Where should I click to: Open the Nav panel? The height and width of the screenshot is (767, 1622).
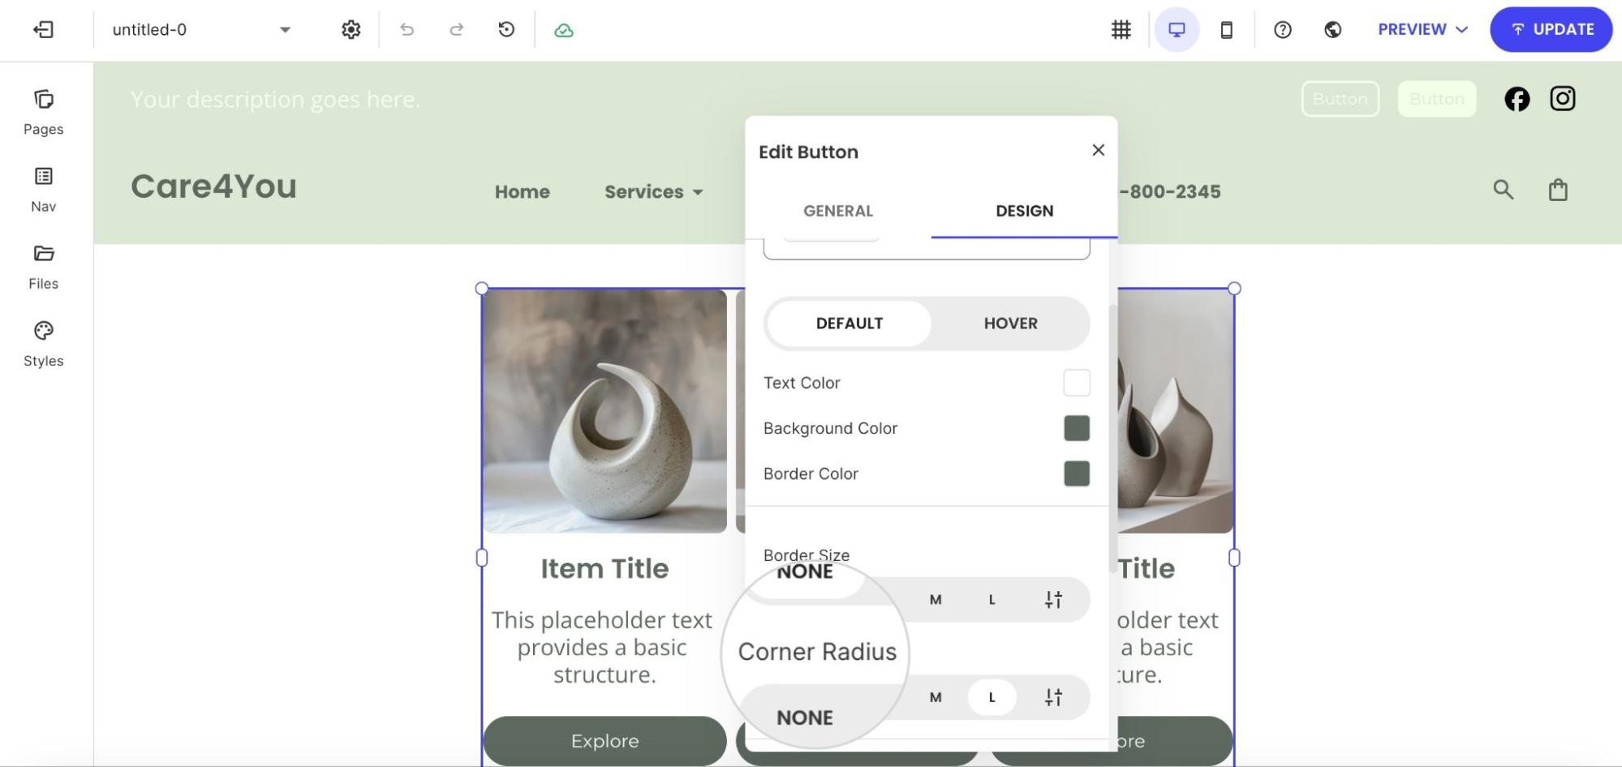pyautogui.click(x=44, y=190)
